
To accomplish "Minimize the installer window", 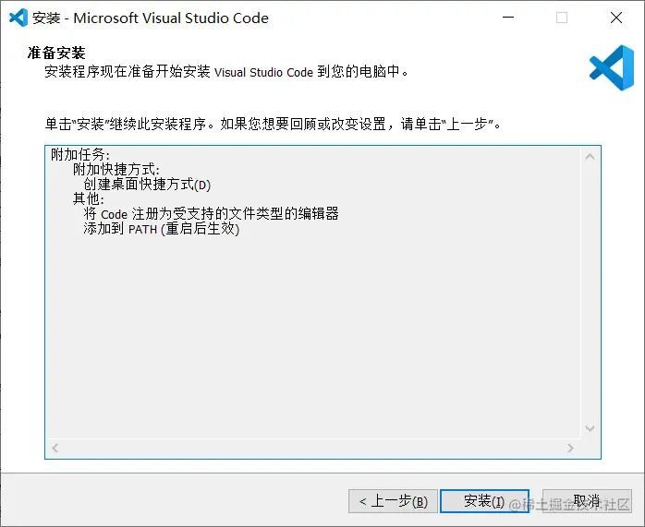I will [508, 18].
